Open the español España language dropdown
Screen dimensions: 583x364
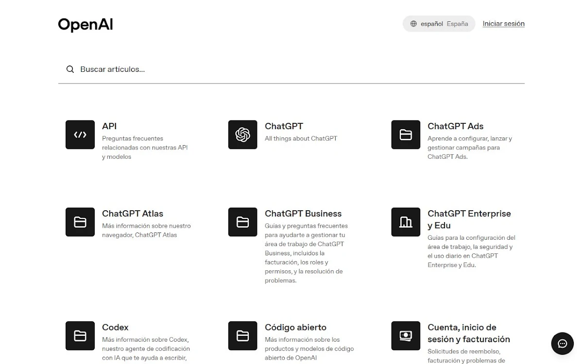coord(439,24)
